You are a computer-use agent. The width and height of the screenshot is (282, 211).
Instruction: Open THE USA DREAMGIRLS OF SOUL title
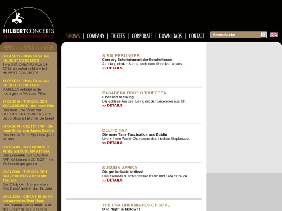click(136, 205)
